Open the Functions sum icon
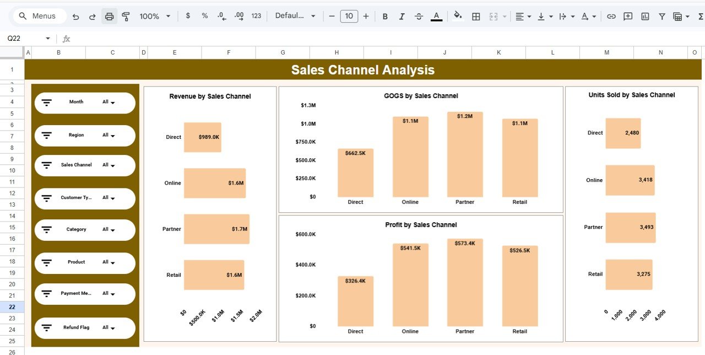 click(700, 16)
